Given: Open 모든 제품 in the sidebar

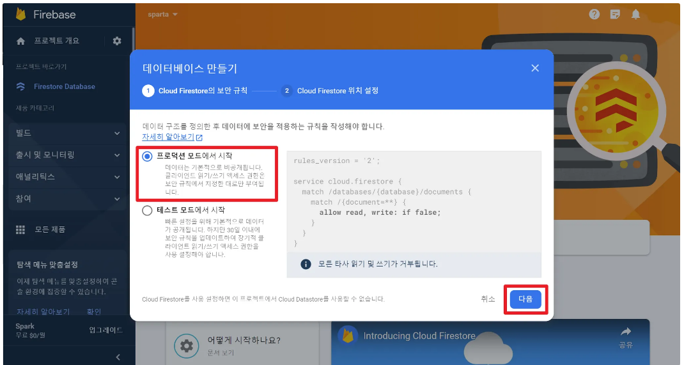Looking at the screenshot, I should pos(50,229).
